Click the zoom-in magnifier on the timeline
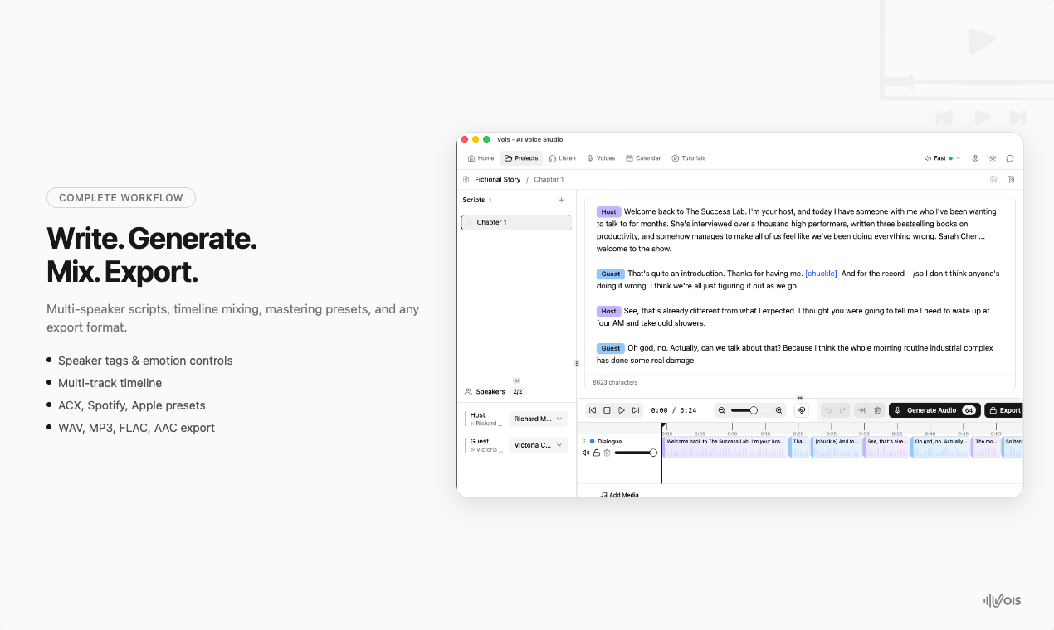 tap(778, 409)
